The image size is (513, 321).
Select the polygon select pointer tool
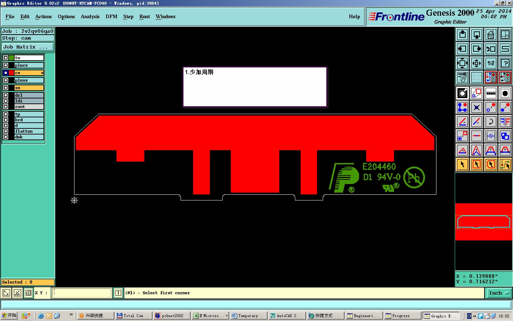point(491,164)
